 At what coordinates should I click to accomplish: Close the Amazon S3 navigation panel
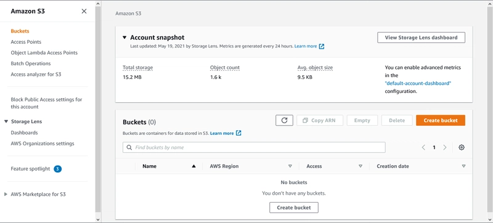coord(84,11)
